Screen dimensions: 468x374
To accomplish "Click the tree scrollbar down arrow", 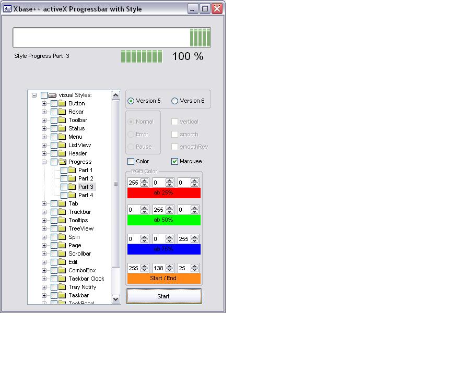I will 116,299.
